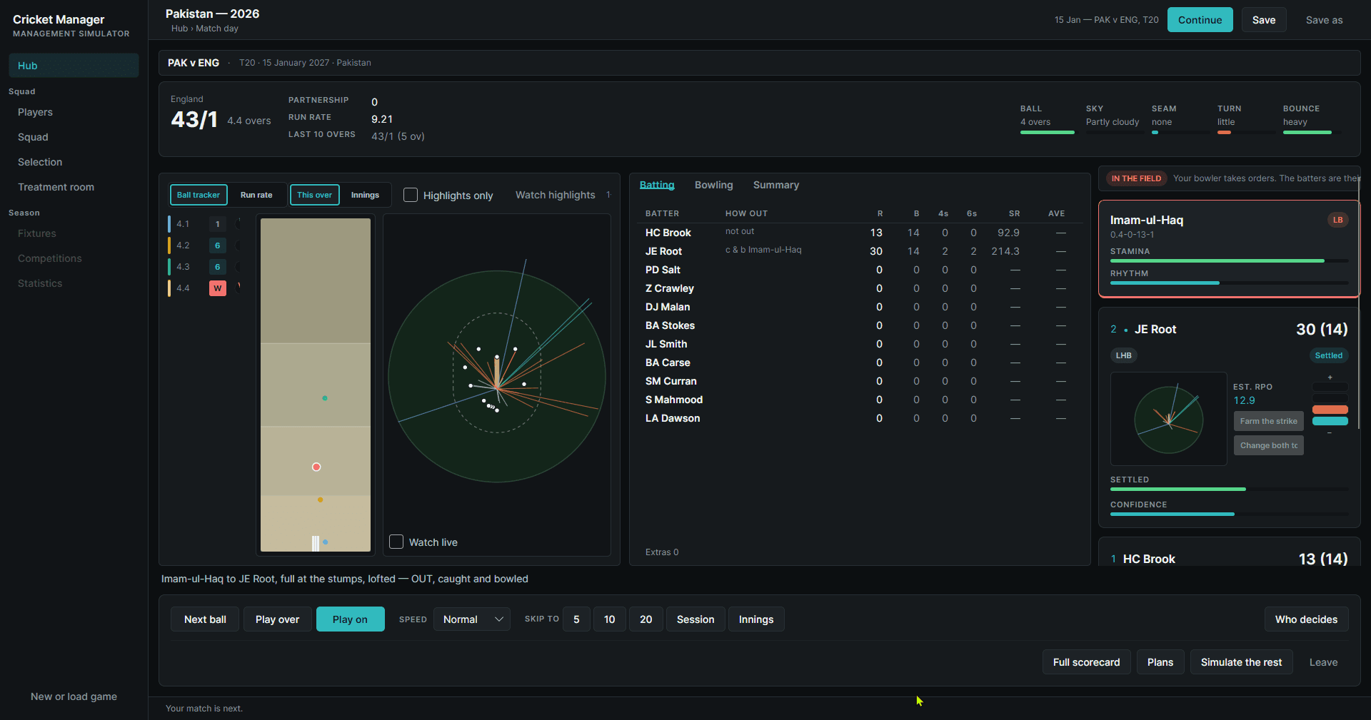This screenshot has height=720, width=1371.
Task: Open Squad page in sidebar
Action: [x=74, y=137]
